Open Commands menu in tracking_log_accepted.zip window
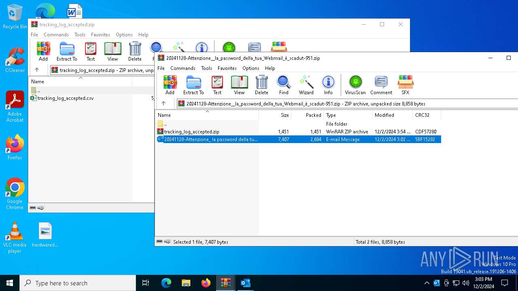This screenshot has height=291, width=518. [56, 35]
